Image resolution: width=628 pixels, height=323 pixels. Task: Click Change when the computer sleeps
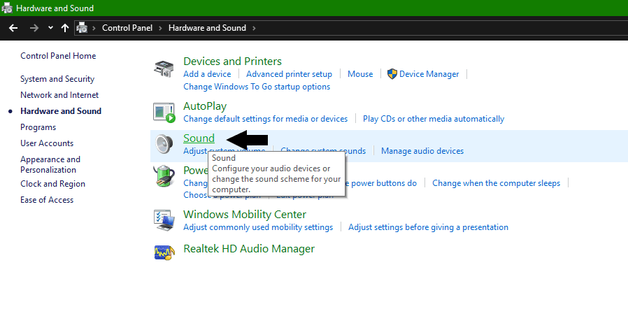496,183
